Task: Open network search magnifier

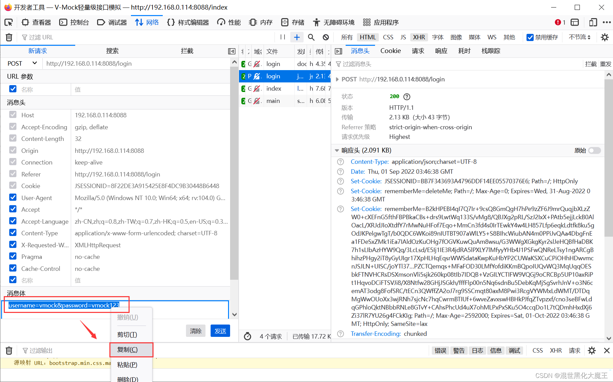Action: point(311,37)
